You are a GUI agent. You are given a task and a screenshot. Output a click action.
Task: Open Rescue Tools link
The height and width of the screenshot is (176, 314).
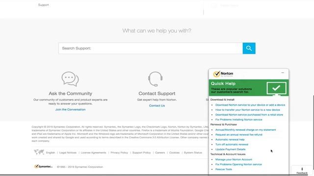224,170
